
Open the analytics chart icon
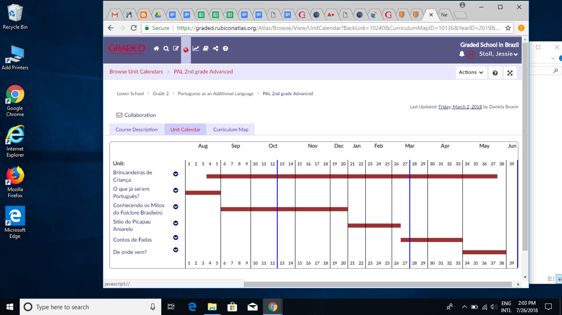click(196, 48)
